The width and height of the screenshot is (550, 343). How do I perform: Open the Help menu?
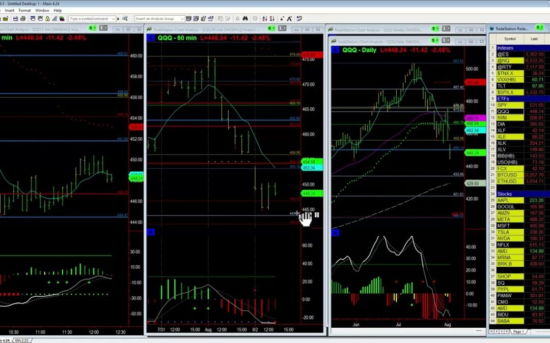(x=58, y=11)
